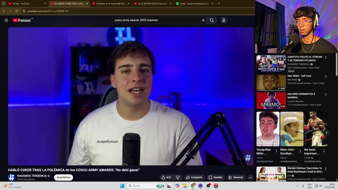The width and height of the screenshot is (338, 190).
Task: Open boxer short thumbnail
Action: [x=316, y=129]
